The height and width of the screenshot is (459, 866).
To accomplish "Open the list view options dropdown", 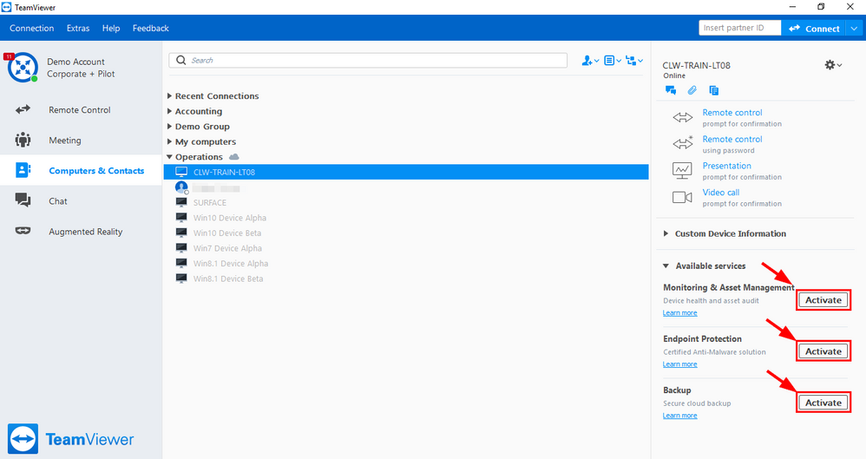I will [x=613, y=60].
